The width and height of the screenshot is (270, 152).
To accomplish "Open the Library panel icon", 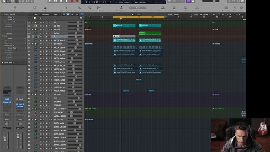I will click(x=4, y=1).
